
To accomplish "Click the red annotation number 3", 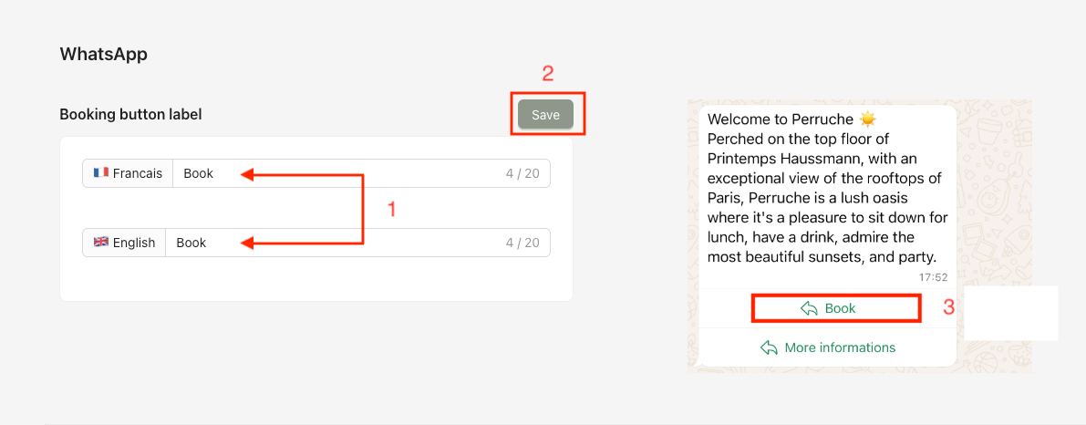I will pos(948,307).
